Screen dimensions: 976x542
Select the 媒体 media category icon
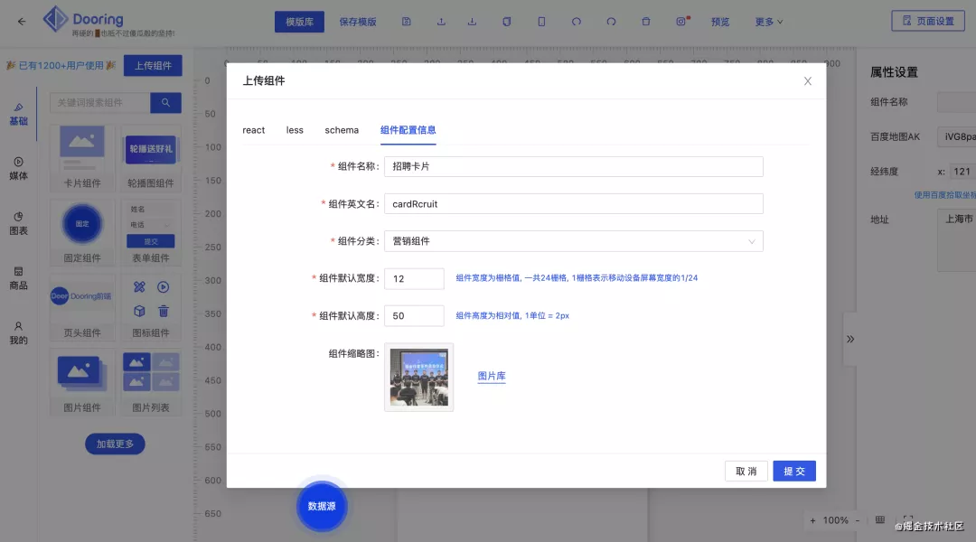20,168
